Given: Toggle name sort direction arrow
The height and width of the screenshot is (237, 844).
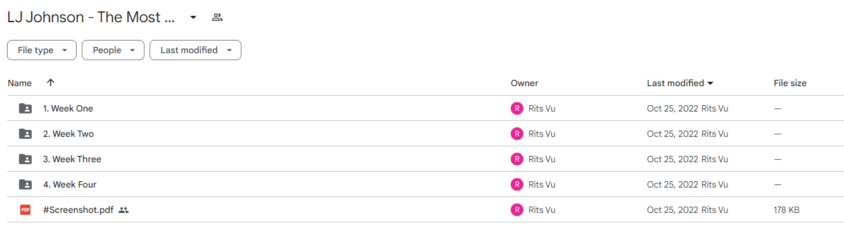Looking at the screenshot, I should coord(51,83).
